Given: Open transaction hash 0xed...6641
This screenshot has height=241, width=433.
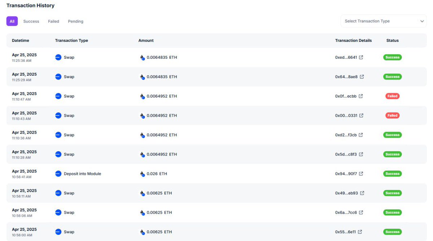Looking at the screenshot, I should coord(346,57).
